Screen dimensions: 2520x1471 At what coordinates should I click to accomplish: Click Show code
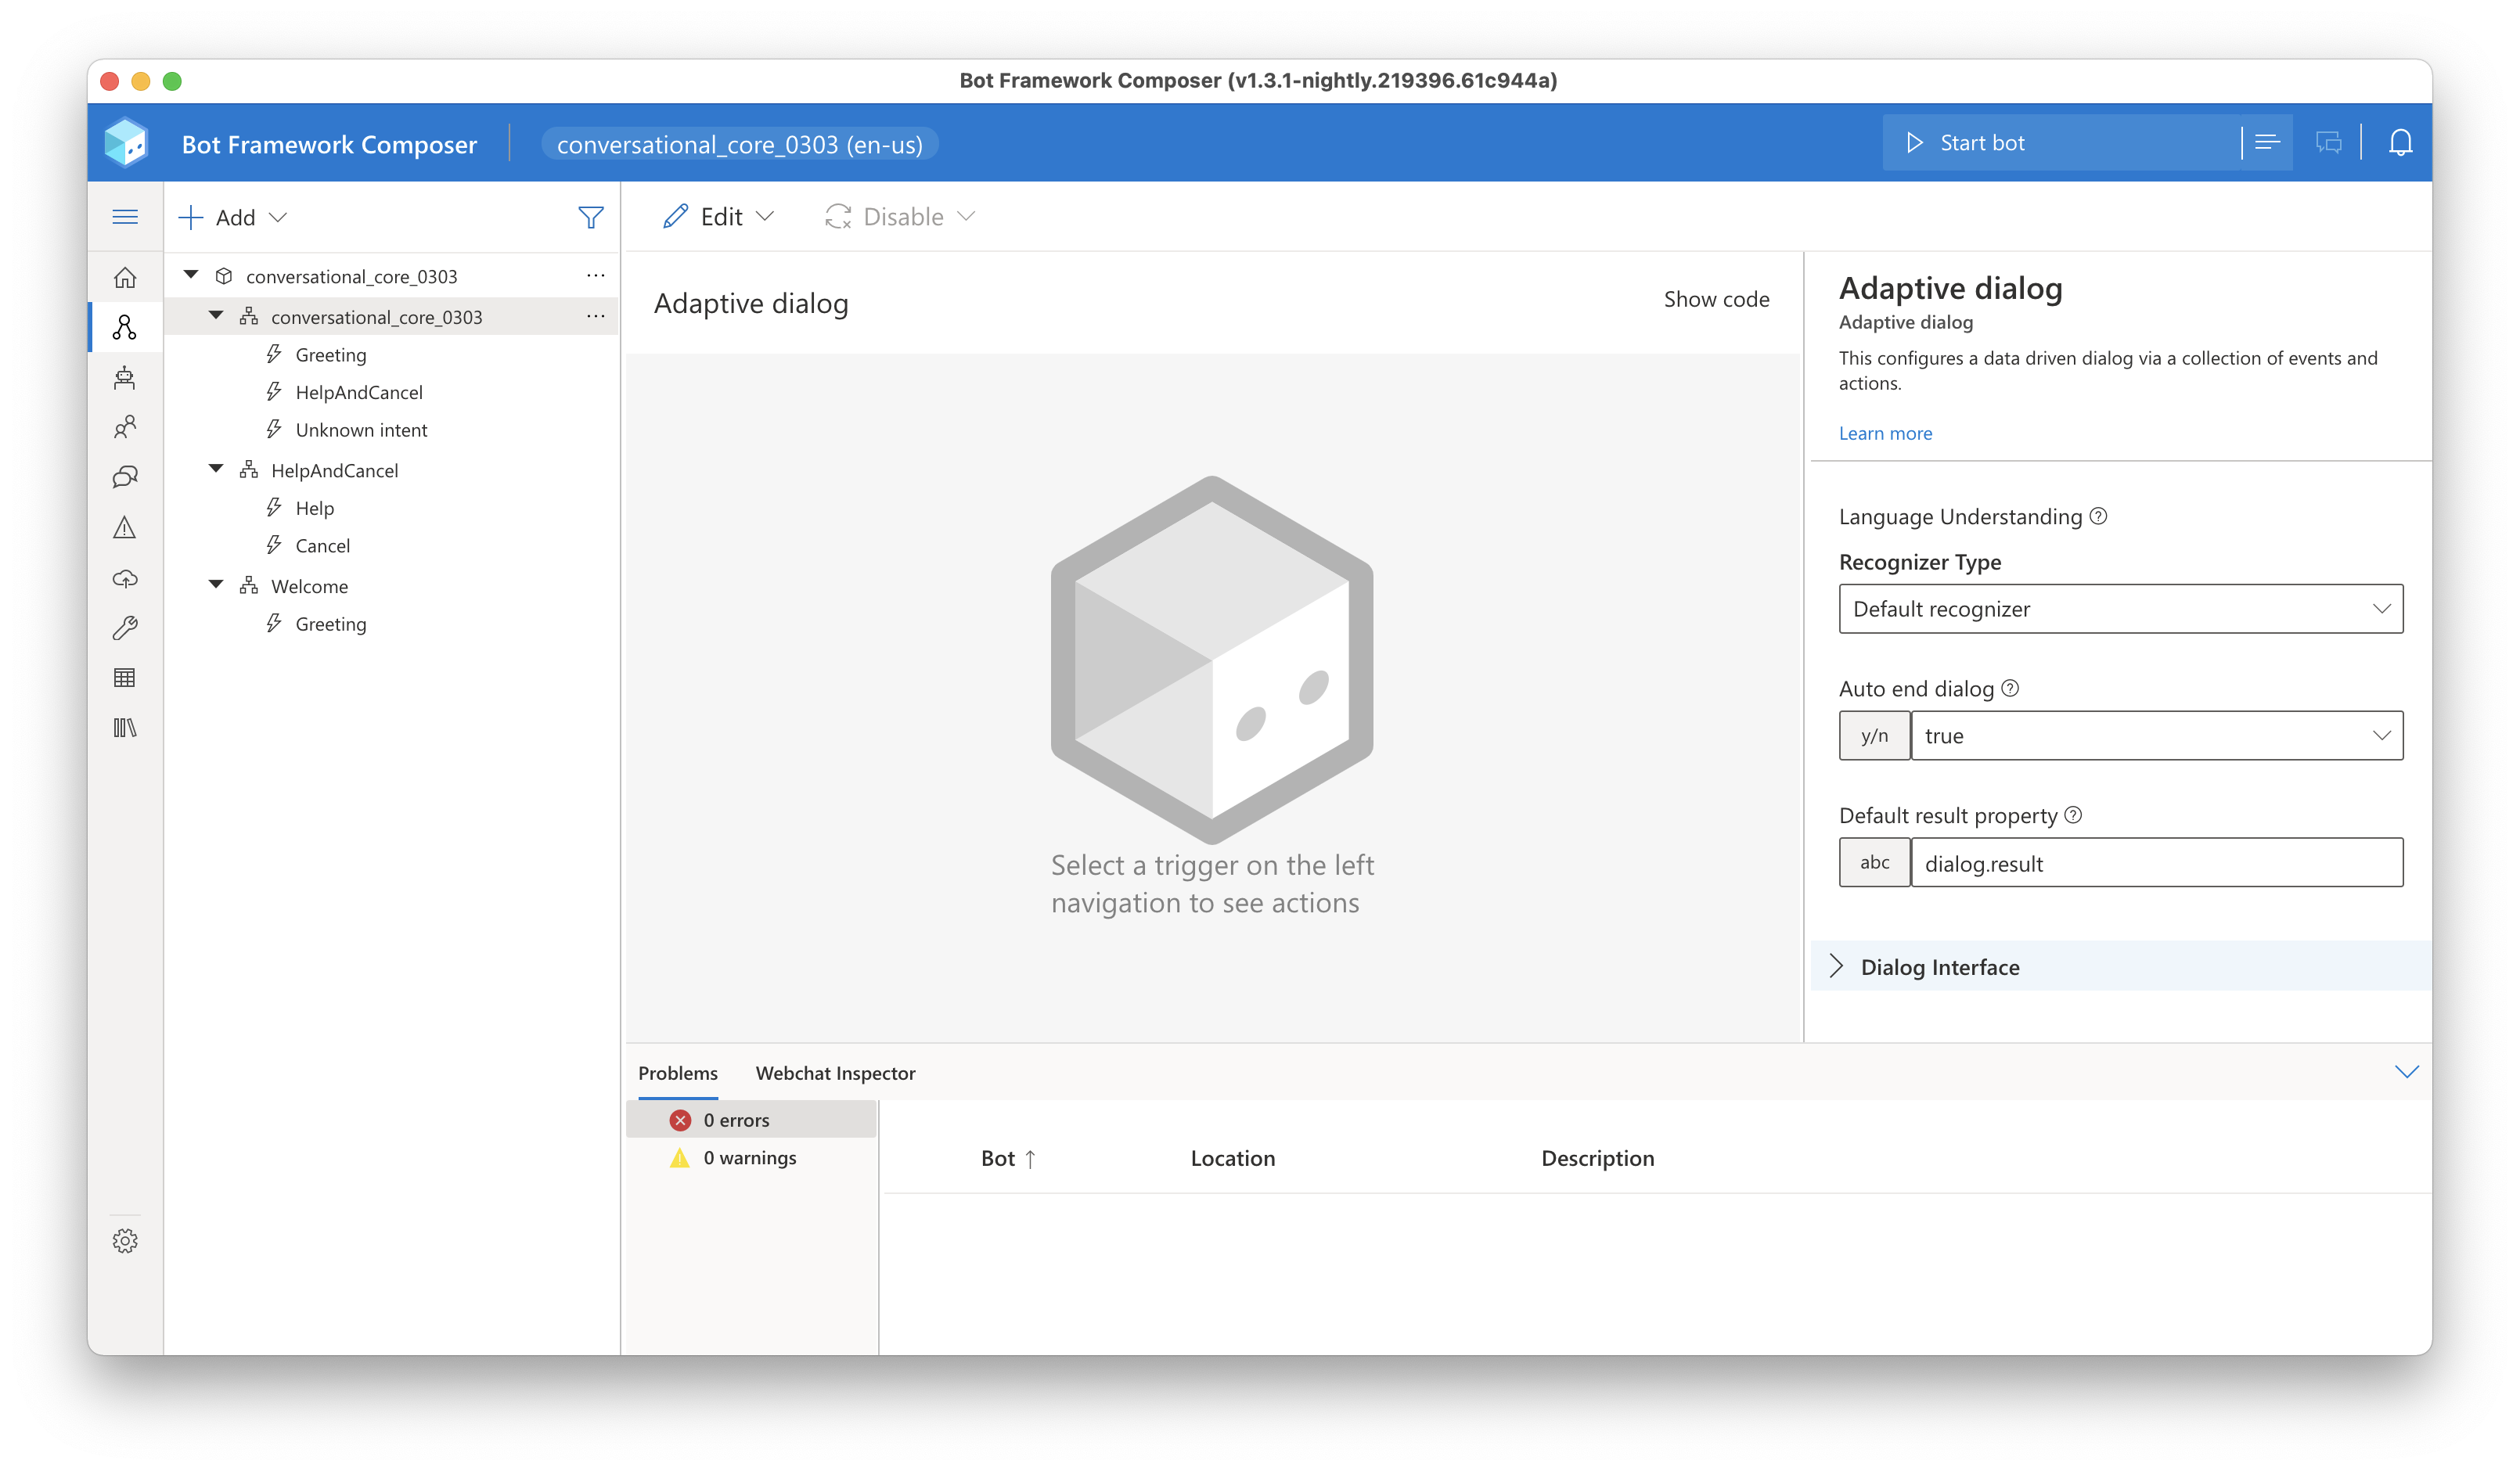[1716, 299]
